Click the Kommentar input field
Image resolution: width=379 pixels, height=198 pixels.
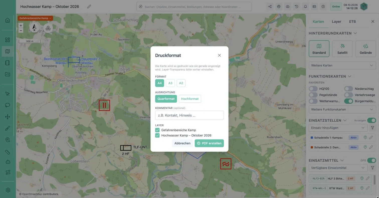pyautogui.click(x=189, y=115)
